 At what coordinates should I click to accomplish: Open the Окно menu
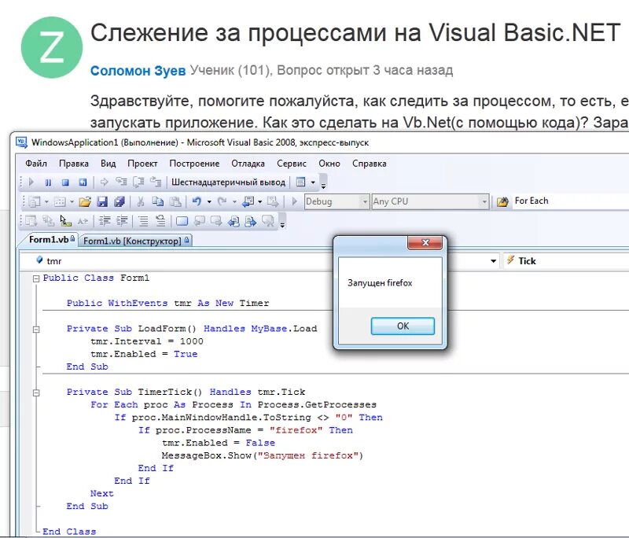[x=329, y=164]
